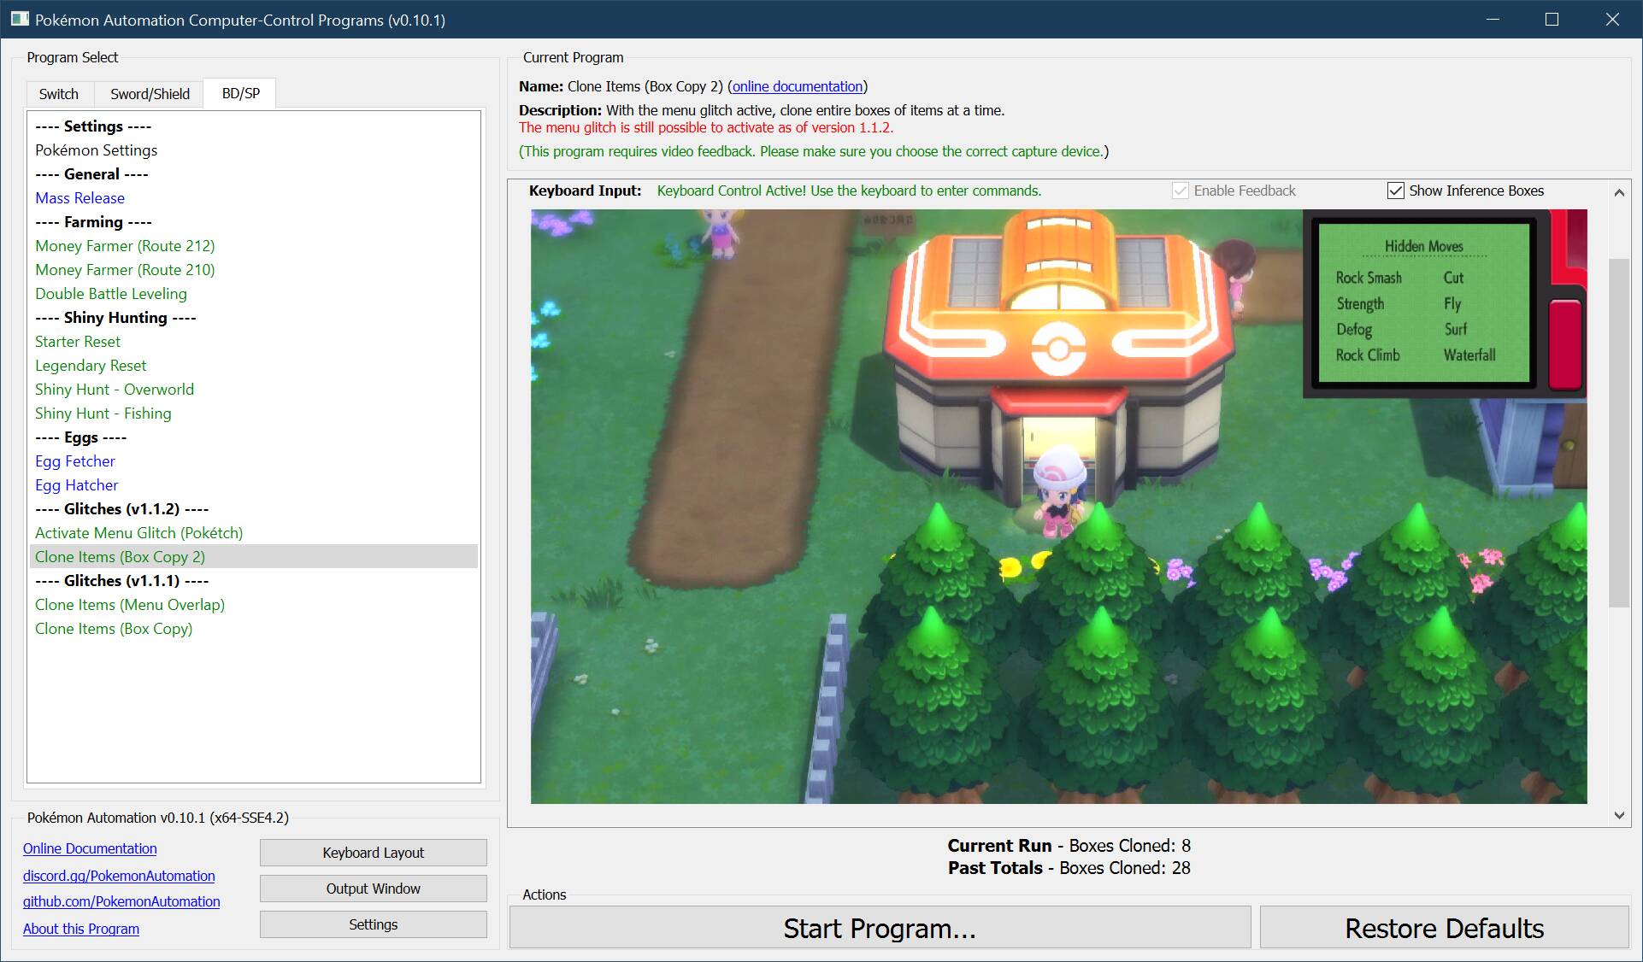Open the Keyboard Layout dialog
Image resolution: width=1643 pixels, height=962 pixels.
(373, 853)
